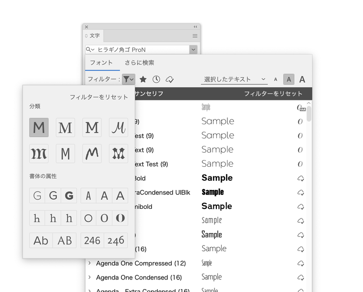
Task: Filter by low contrast O
Action: pyautogui.click(x=89, y=218)
